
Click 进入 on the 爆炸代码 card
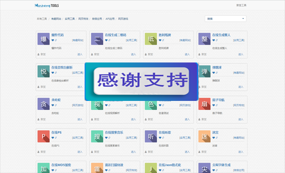[x=80, y=54]
